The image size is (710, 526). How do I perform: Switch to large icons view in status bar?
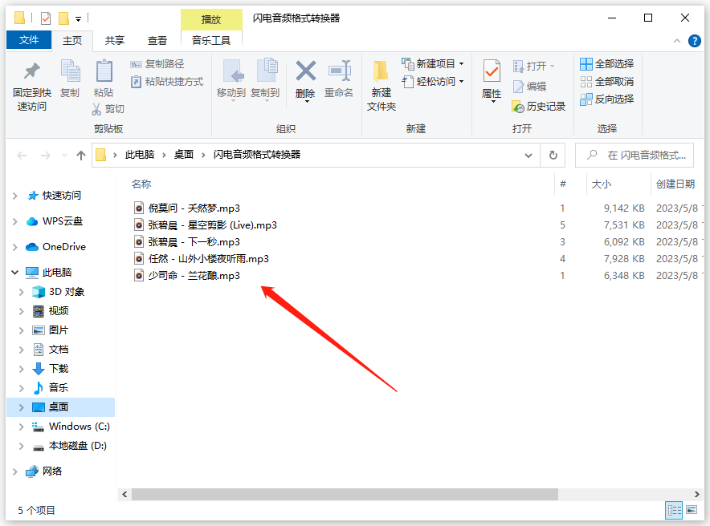(692, 511)
